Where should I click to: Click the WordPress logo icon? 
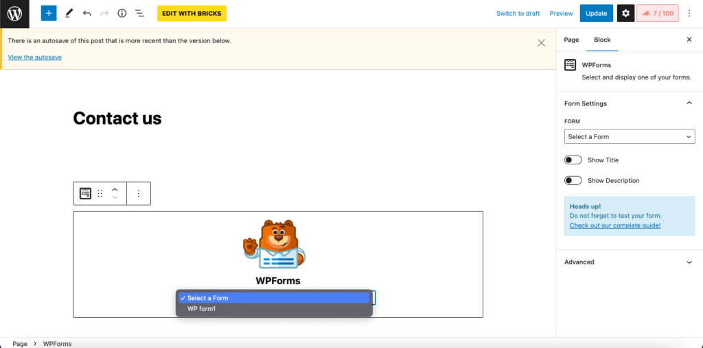14,14
